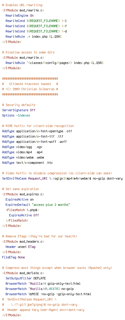This screenshot has height=320, width=125.
Task: Select the 'RewriteEngine On' line
Action: pyautogui.click(x=20, y=15)
